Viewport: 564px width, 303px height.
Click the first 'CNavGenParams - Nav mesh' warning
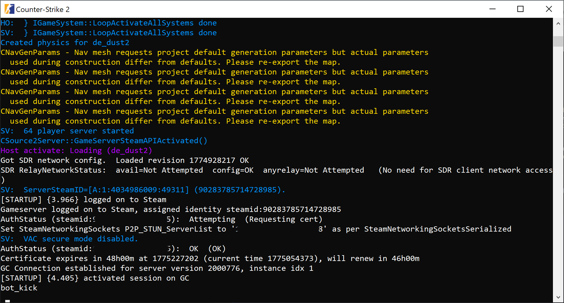pyautogui.click(x=214, y=57)
